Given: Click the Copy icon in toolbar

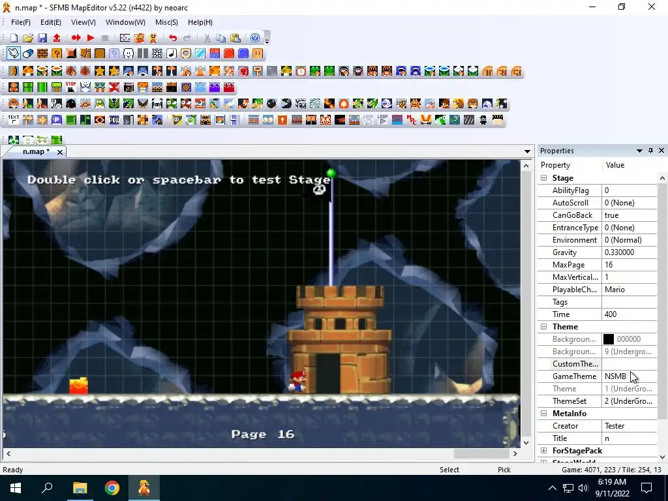Looking at the screenshot, I should pyautogui.click(x=220, y=38).
